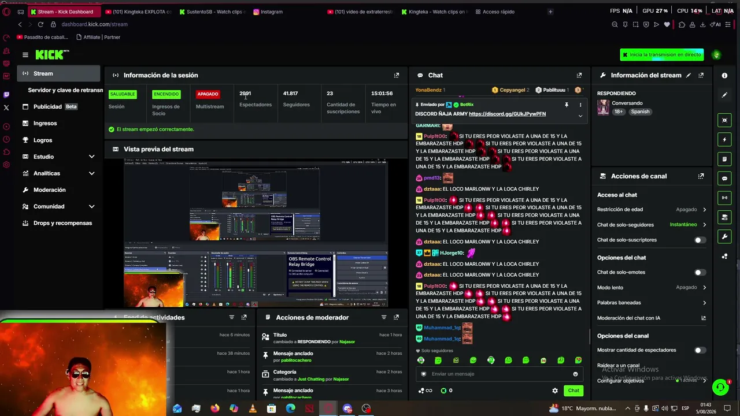This screenshot has height=416, width=740.
Task: Open Chat de solo-seguidores options
Action: tap(652, 225)
